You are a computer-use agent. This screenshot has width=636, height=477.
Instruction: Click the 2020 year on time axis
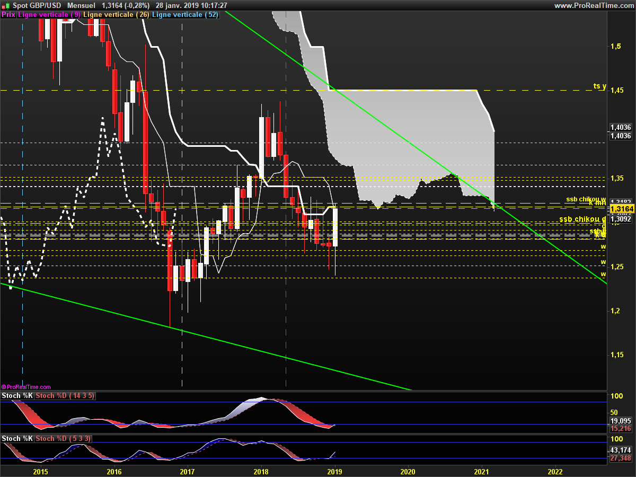[x=408, y=471]
